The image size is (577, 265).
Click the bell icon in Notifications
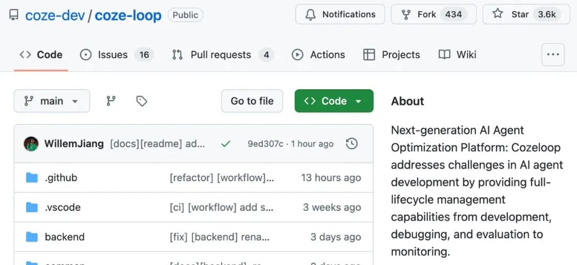pos(310,14)
